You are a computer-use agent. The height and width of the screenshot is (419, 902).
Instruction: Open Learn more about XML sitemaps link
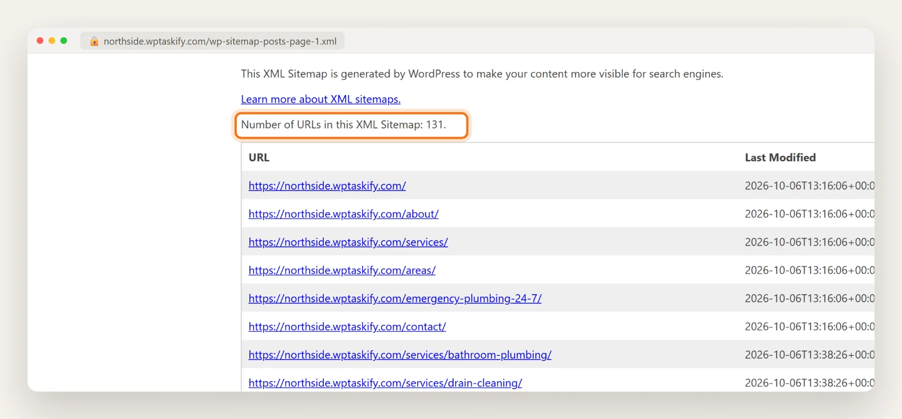coord(321,99)
